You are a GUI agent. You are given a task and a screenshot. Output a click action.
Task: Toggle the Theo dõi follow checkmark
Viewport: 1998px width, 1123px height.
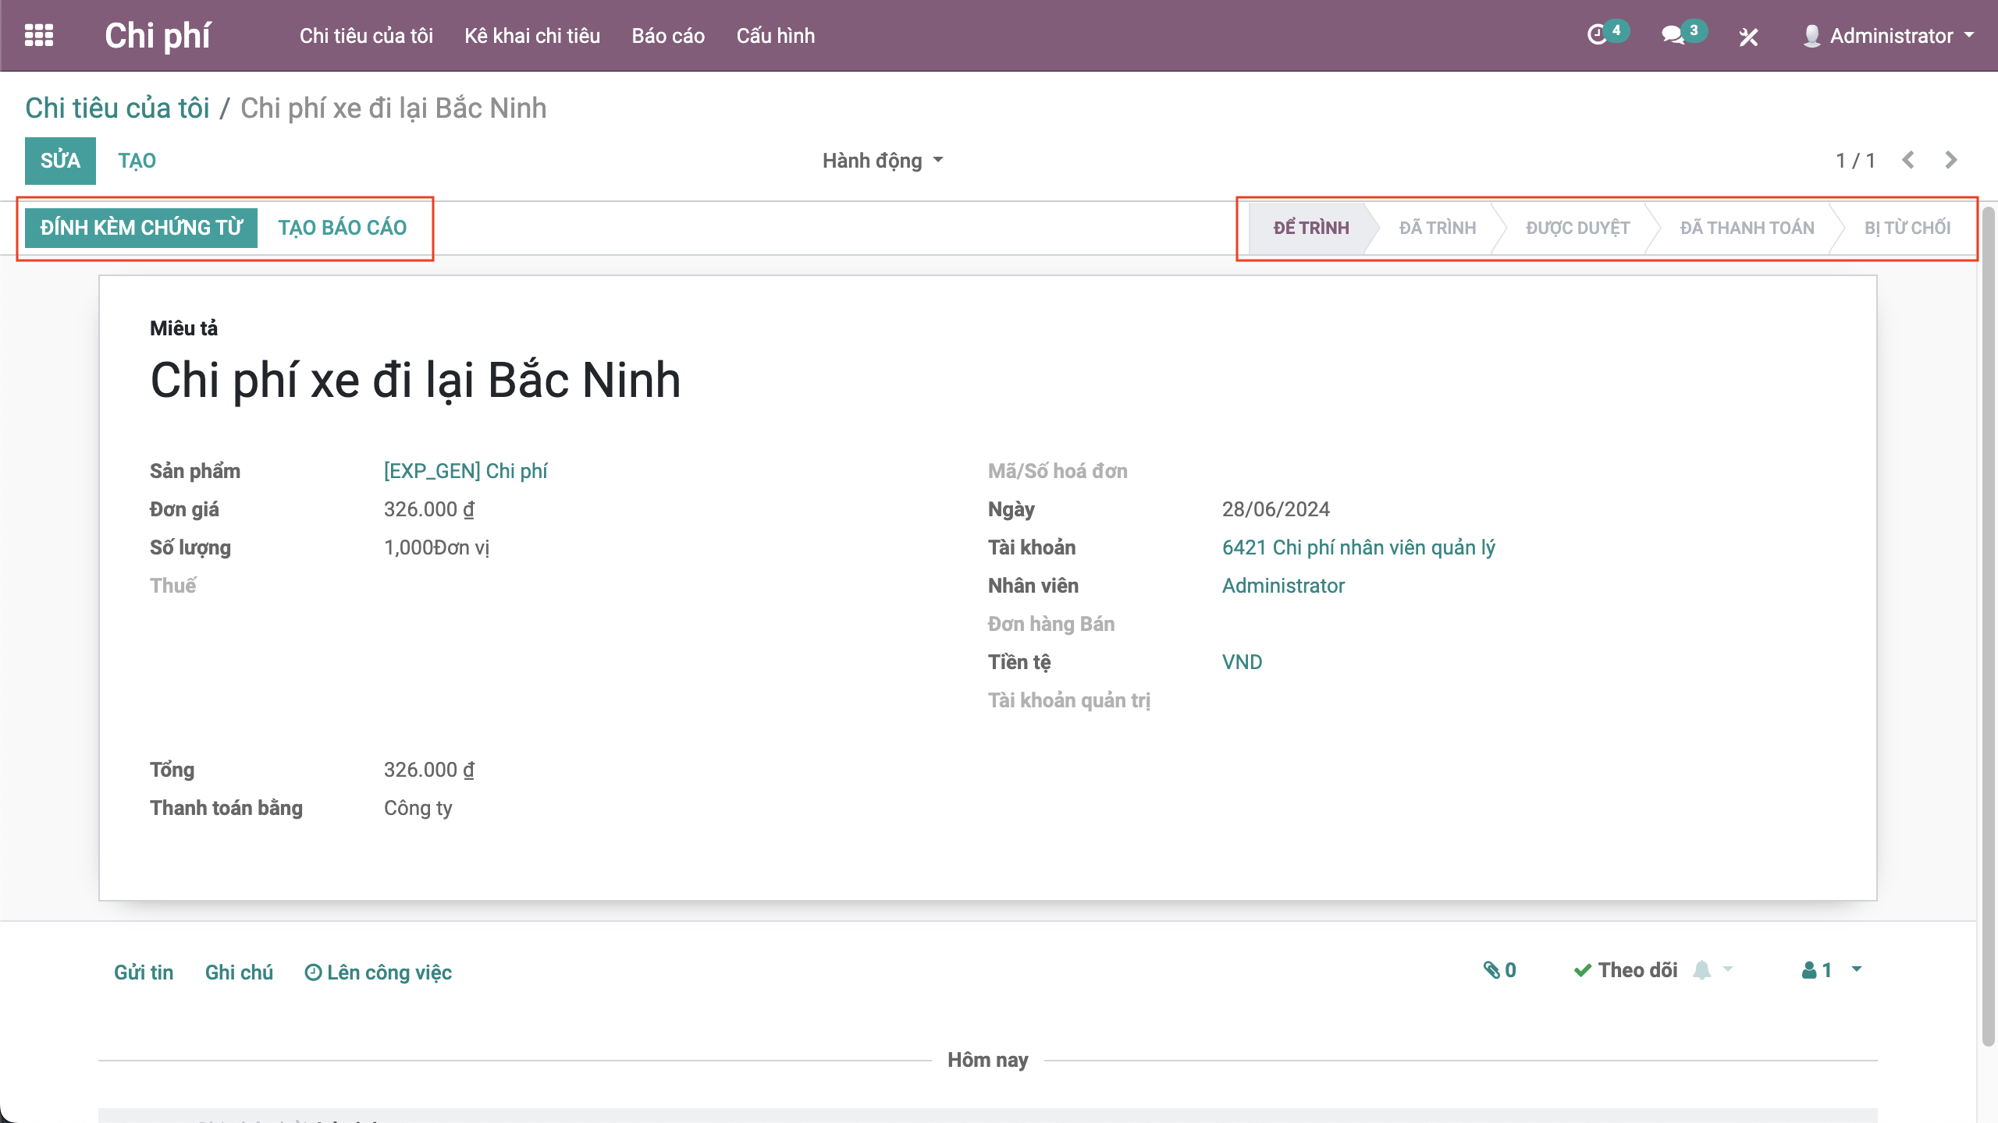point(1626,970)
